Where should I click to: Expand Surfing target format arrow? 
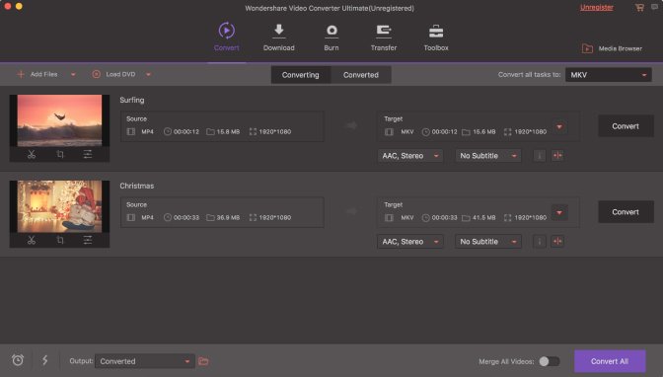(x=559, y=127)
